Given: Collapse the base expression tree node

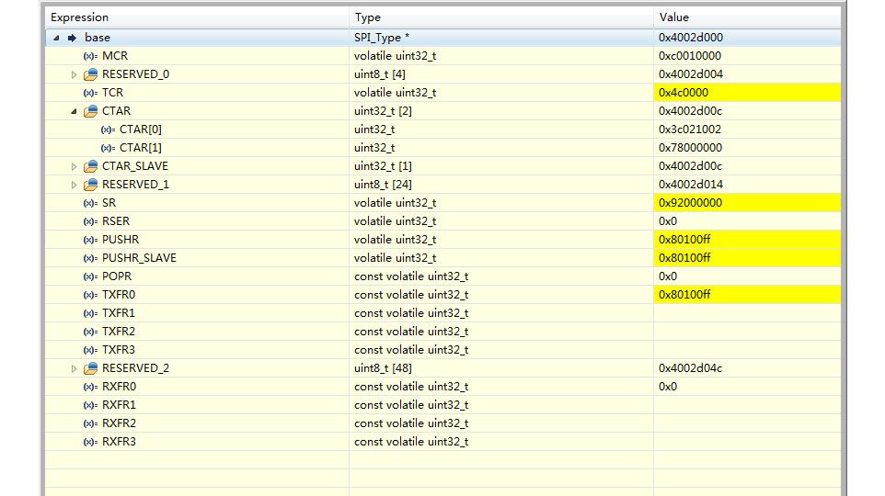Looking at the screenshot, I should pyautogui.click(x=56, y=38).
